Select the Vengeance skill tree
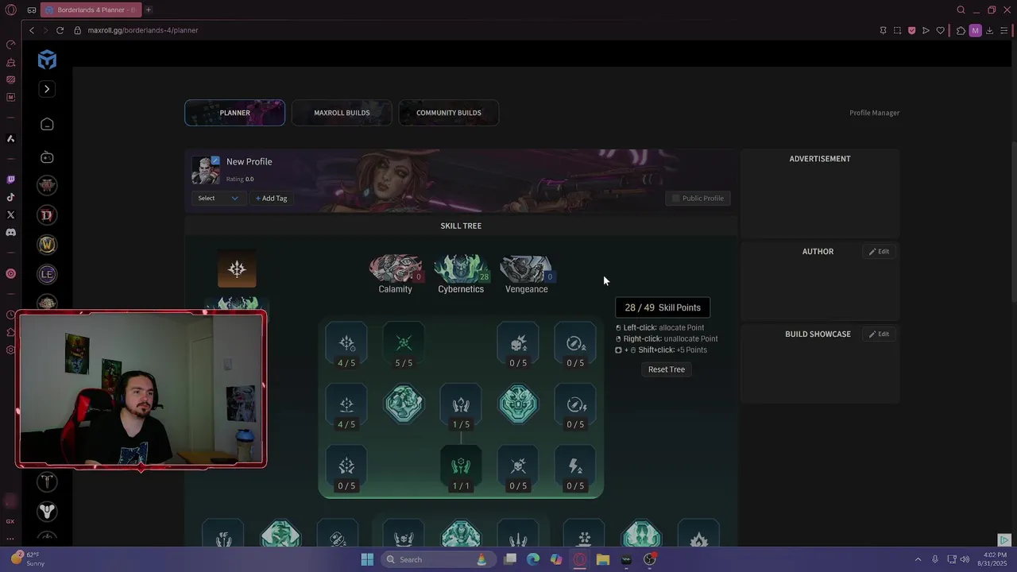This screenshot has width=1017, height=572. (526, 275)
